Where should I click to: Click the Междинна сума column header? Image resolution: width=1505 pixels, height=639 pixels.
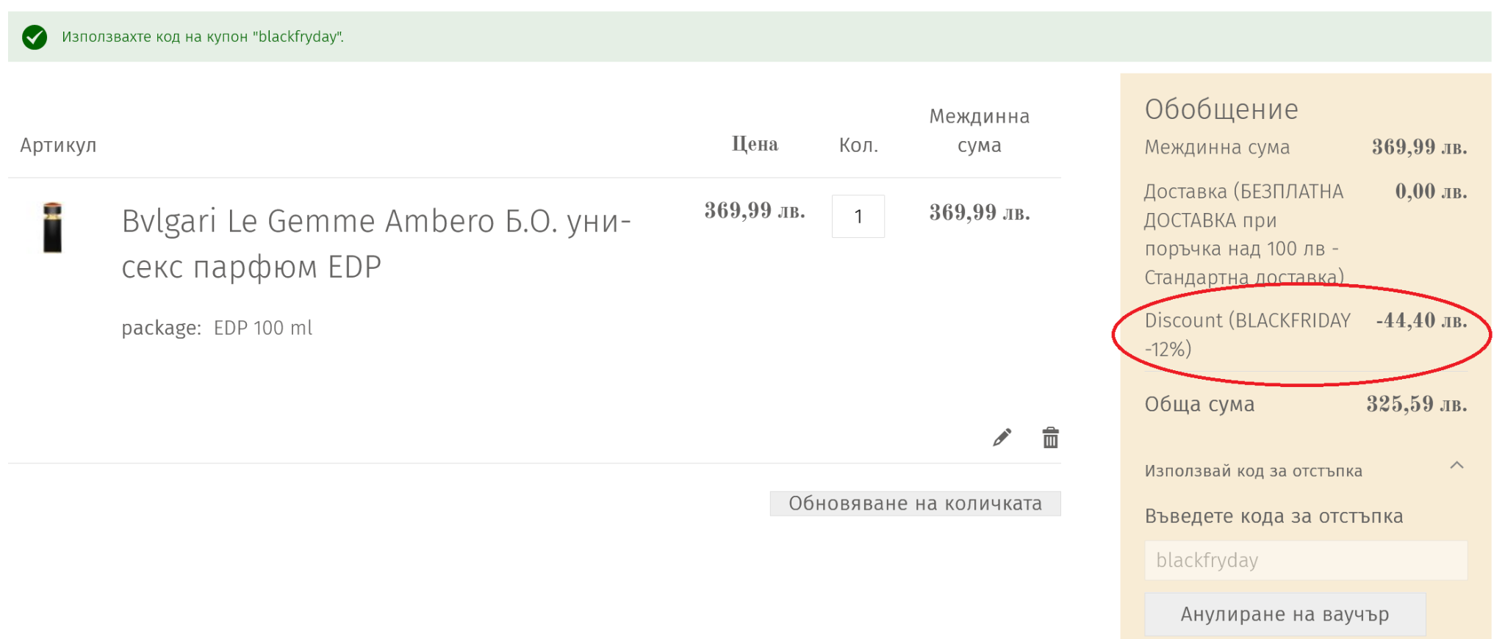[979, 131]
